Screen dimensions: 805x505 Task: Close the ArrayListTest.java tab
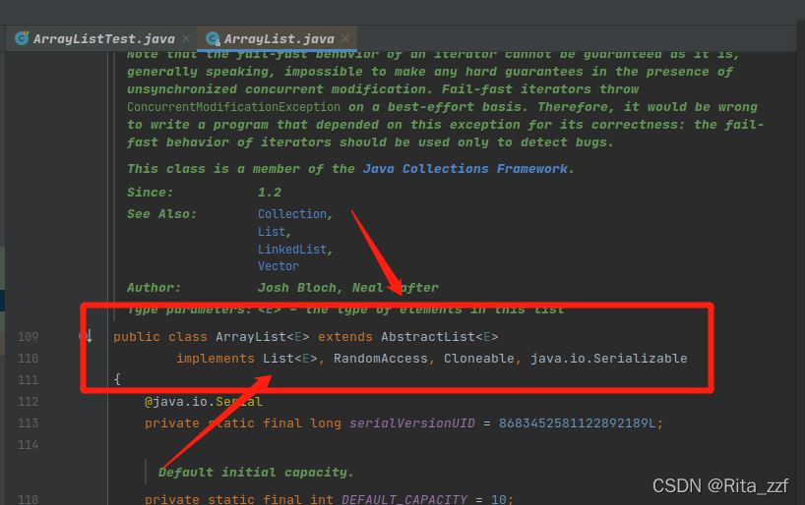(x=186, y=38)
